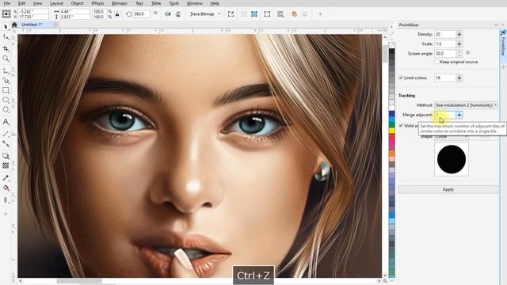Select the Freehand curve tool
Screen dimensions: 507x285
6,70
